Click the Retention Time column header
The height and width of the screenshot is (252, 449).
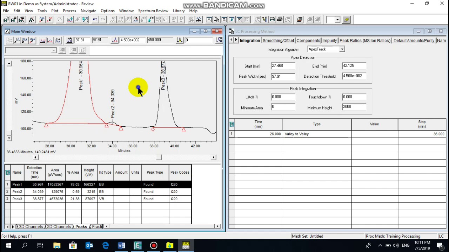[x=34, y=172]
